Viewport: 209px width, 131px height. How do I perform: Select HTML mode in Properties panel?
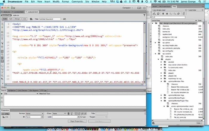pos(5,114)
